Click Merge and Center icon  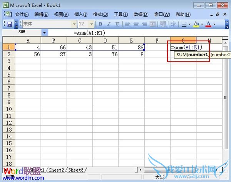(x=152, y=24)
